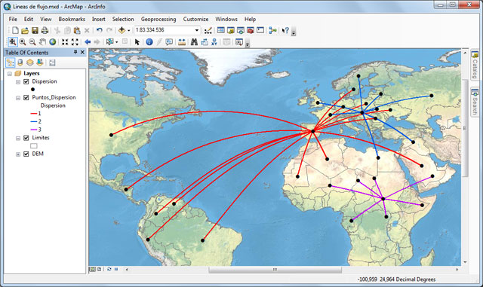Open the map scale dropdown
This screenshot has width=483, height=287.
pos(197,30)
